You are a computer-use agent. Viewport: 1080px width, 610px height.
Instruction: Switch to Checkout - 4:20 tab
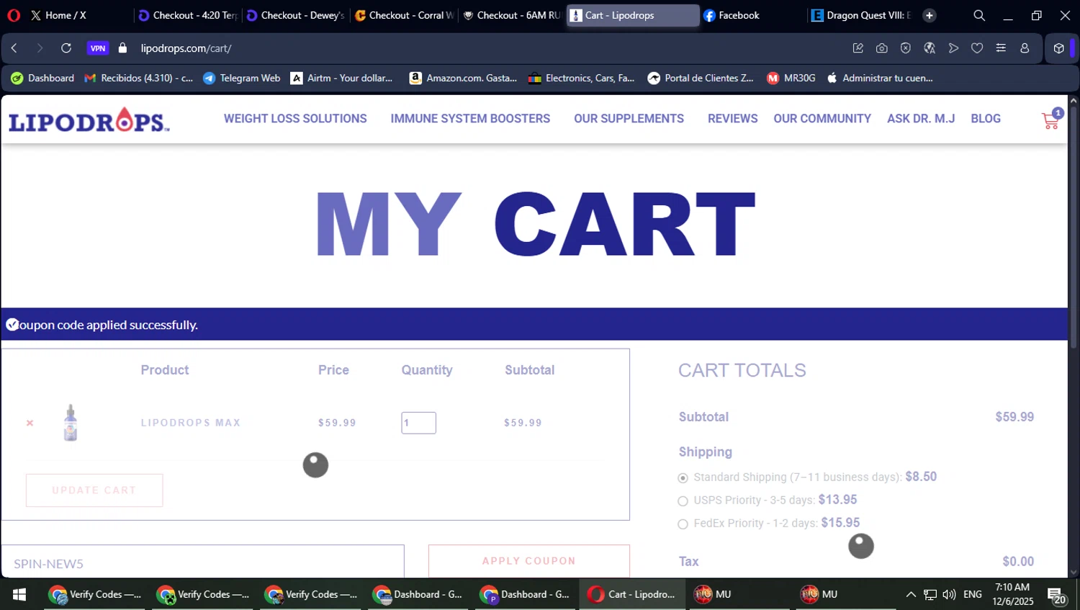point(187,15)
